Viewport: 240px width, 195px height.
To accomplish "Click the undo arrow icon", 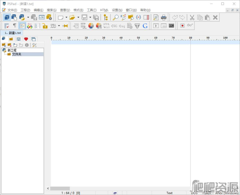I will 175,17.
